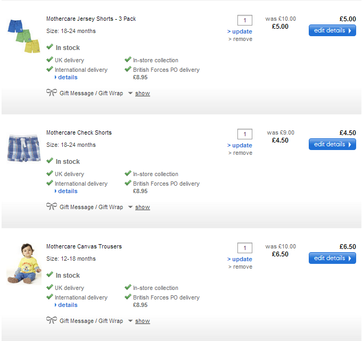Open delivery details link for Check Shorts

tap(68, 191)
